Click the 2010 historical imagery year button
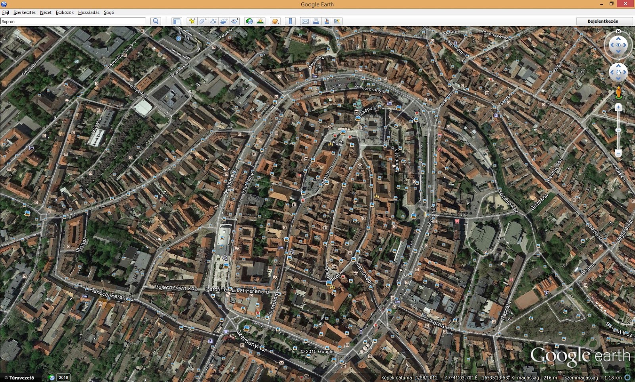Image resolution: width=635 pixels, height=382 pixels. (63, 378)
